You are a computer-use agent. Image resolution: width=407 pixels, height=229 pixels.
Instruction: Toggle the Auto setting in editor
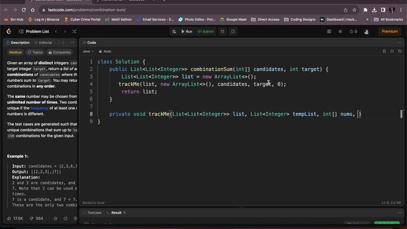click(x=105, y=52)
